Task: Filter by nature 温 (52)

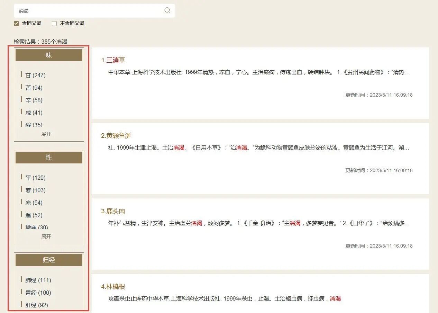Action: pyautogui.click(x=34, y=215)
